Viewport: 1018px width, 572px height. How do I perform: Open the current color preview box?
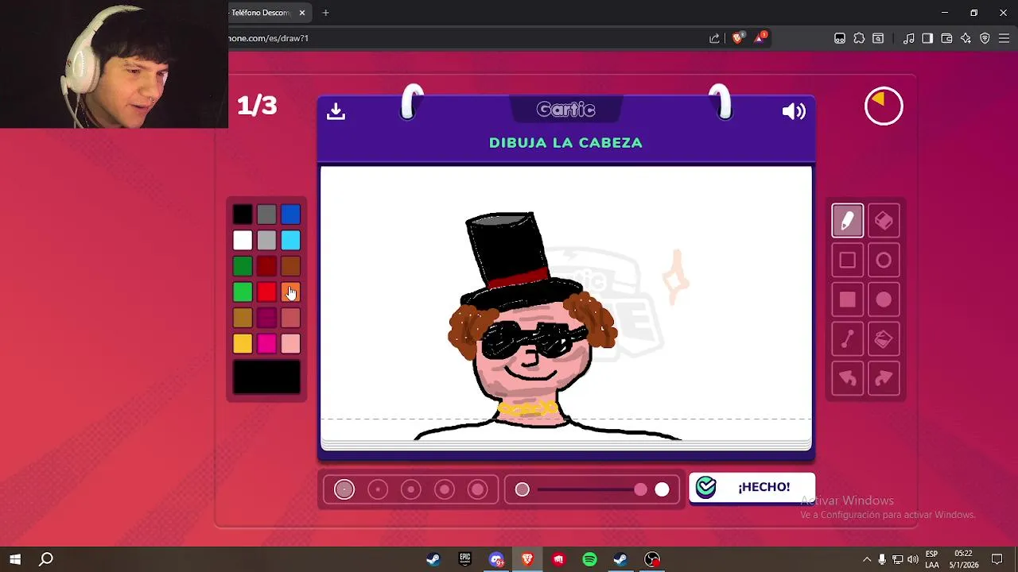(266, 377)
